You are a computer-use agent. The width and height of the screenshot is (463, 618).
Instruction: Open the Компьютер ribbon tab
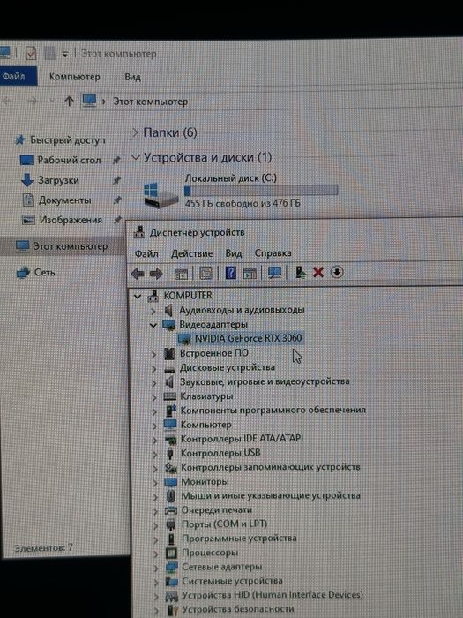click(x=74, y=77)
